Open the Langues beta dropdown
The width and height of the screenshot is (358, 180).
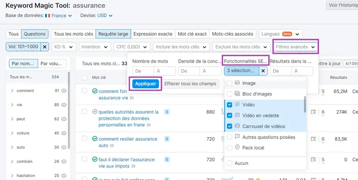[x=281, y=34]
